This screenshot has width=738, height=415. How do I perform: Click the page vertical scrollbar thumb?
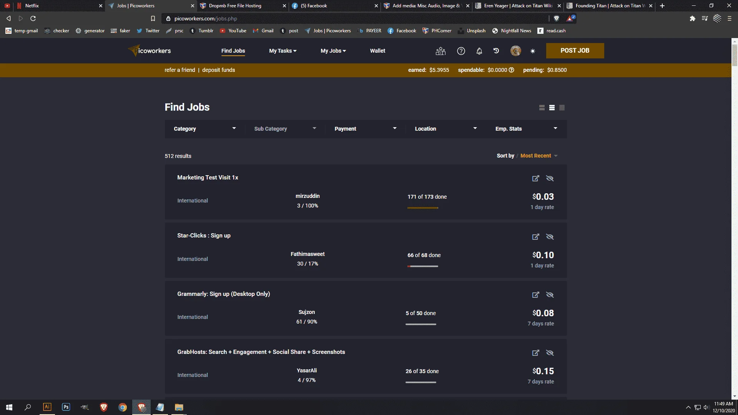[735, 55]
